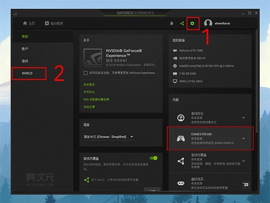Select 常规 in the settings sidebar
The image size is (270, 203).
click(43, 37)
